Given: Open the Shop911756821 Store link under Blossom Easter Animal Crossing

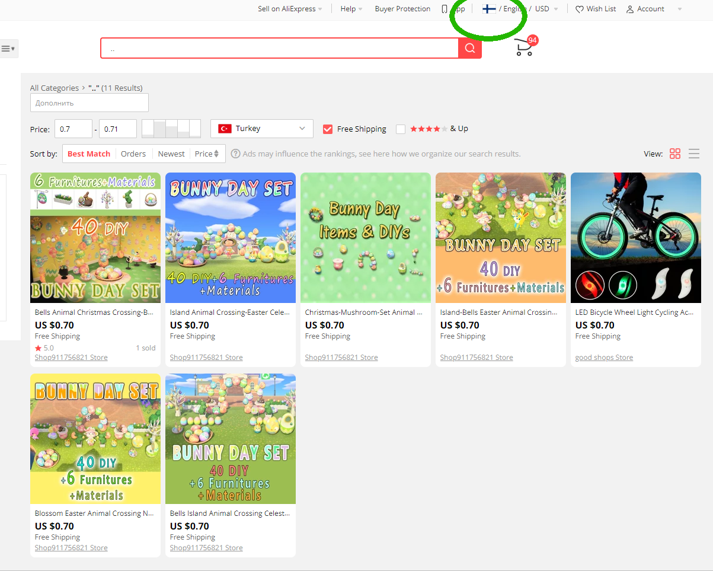Looking at the screenshot, I should (71, 548).
